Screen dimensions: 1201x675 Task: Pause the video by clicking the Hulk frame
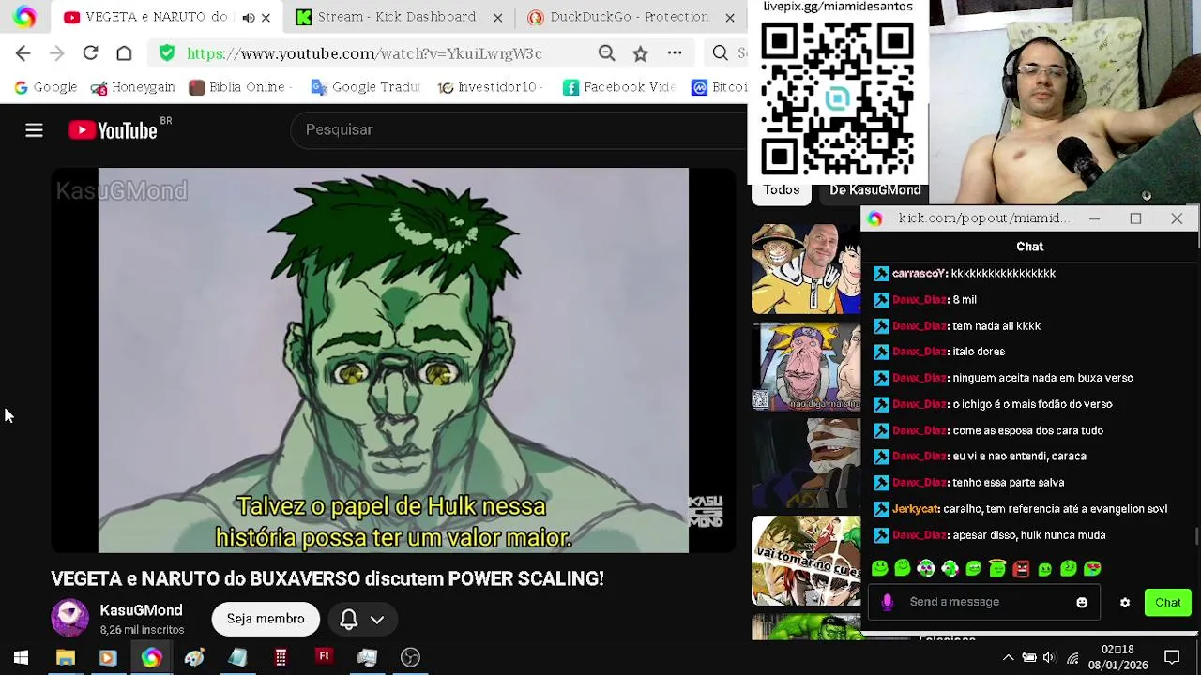(x=393, y=360)
